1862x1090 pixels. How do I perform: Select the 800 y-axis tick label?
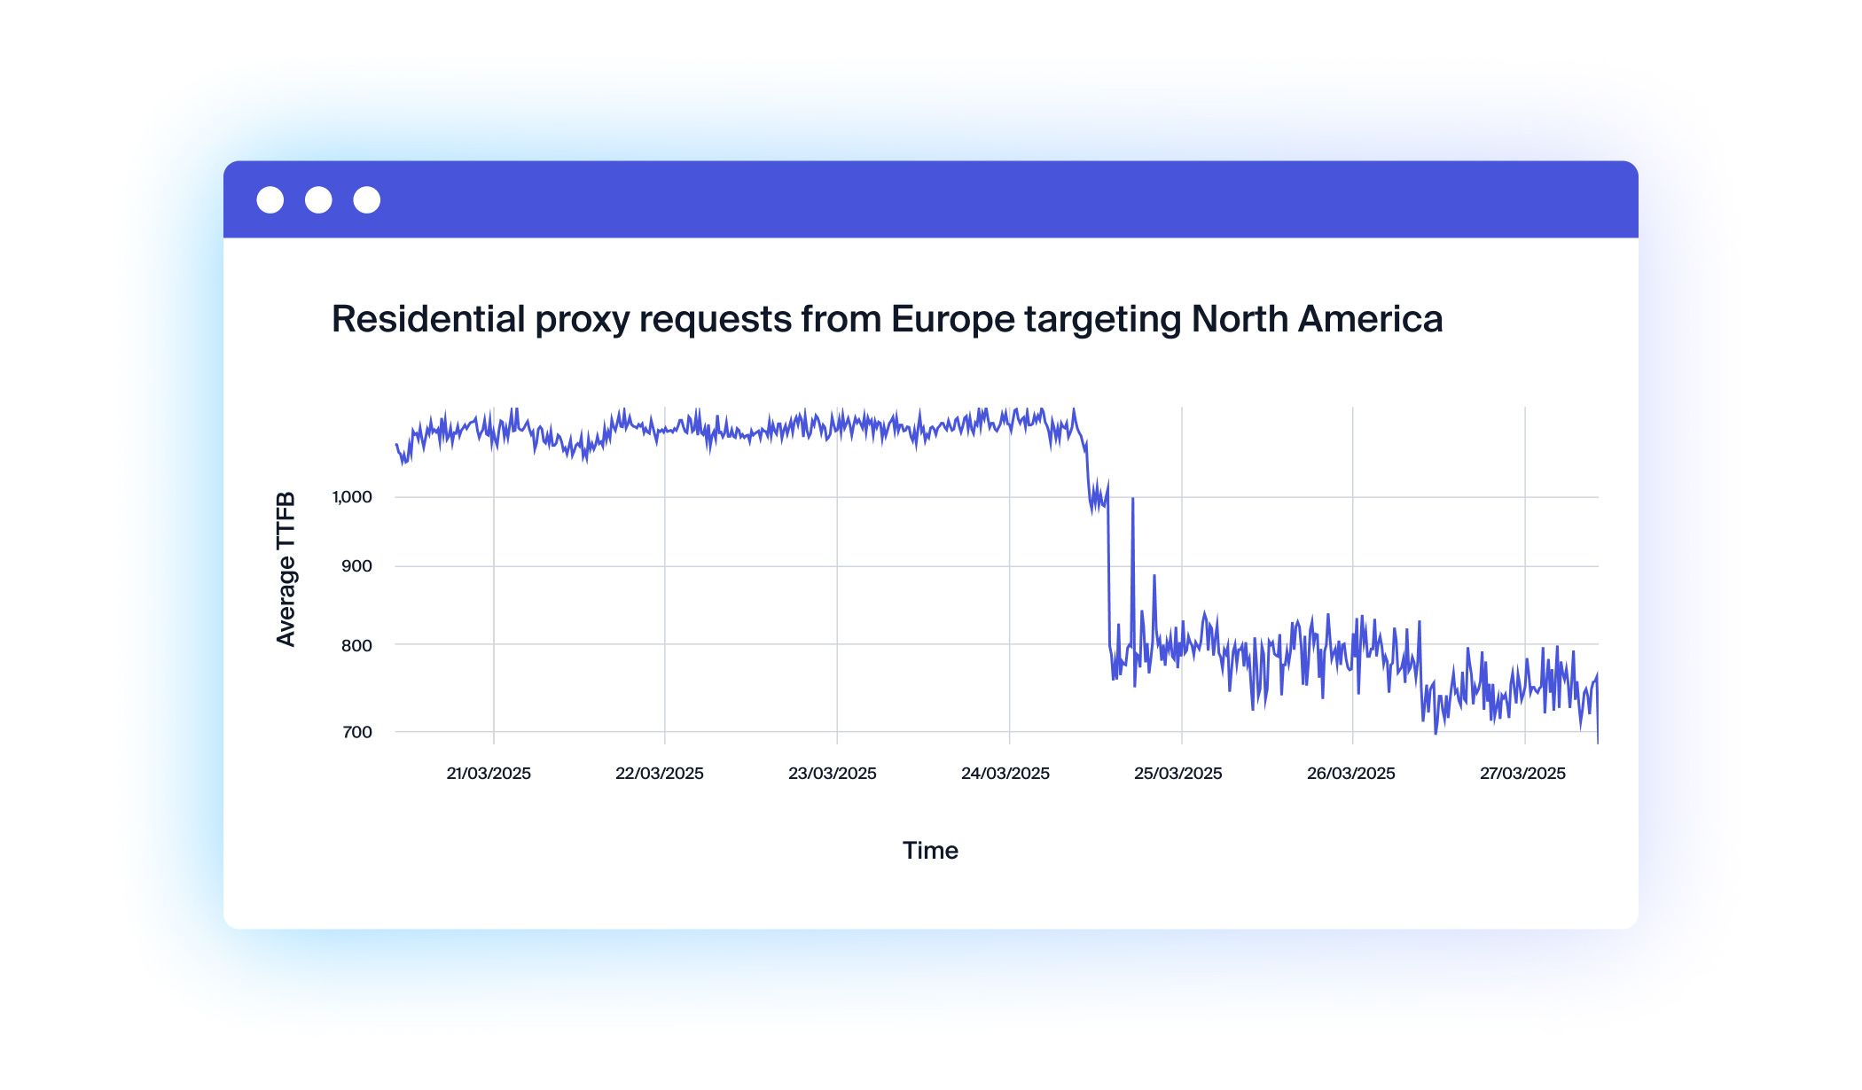click(x=356, y=645)
